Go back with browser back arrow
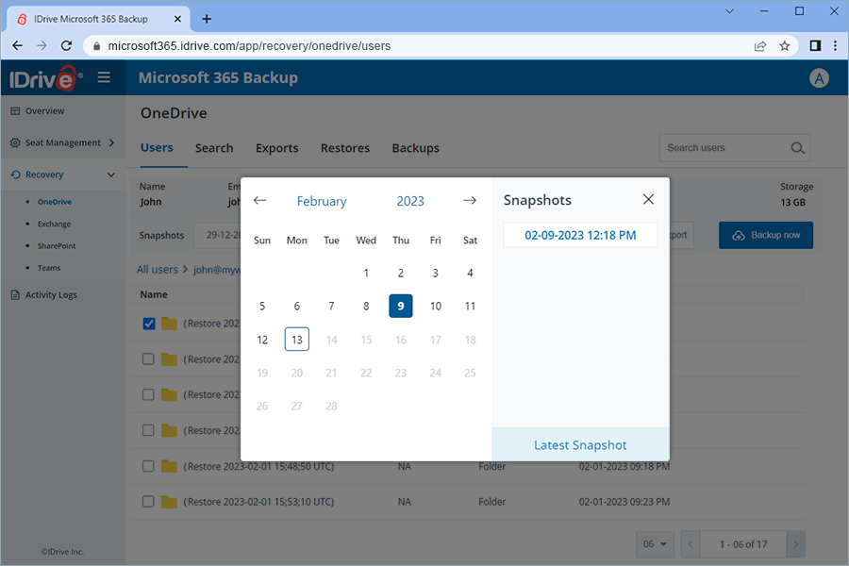Screen dimensions: 849x566 17,46
